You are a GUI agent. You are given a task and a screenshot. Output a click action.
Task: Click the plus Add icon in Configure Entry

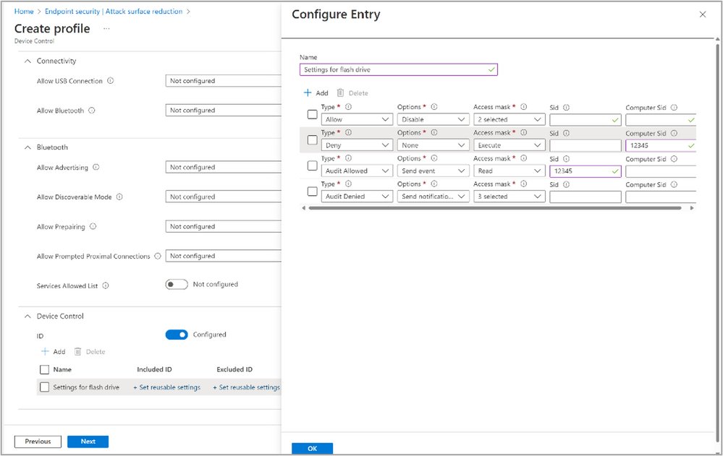point(308,93)
